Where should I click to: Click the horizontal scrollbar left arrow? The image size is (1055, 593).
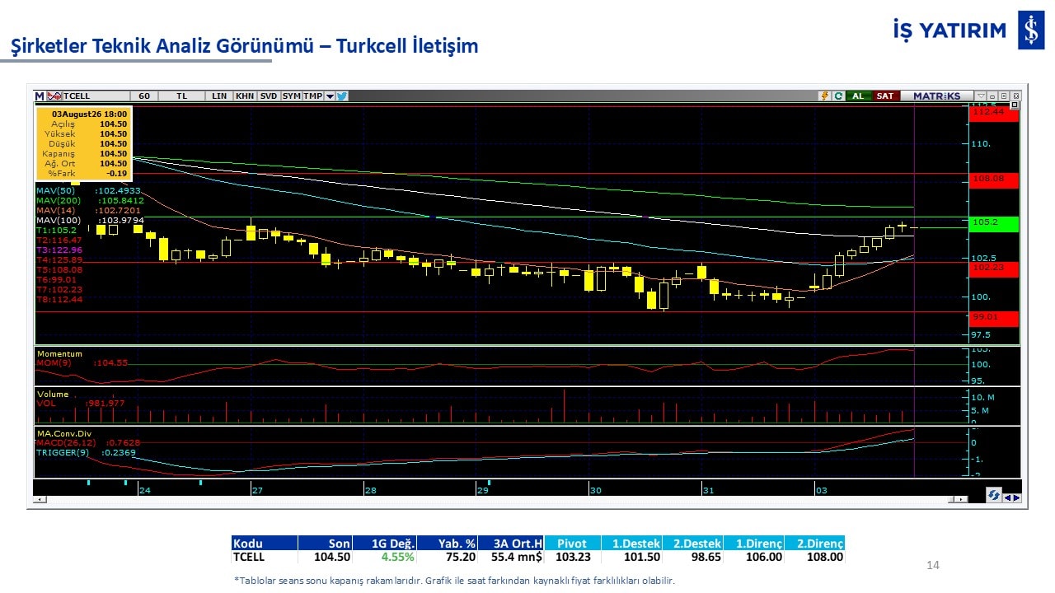38,499
